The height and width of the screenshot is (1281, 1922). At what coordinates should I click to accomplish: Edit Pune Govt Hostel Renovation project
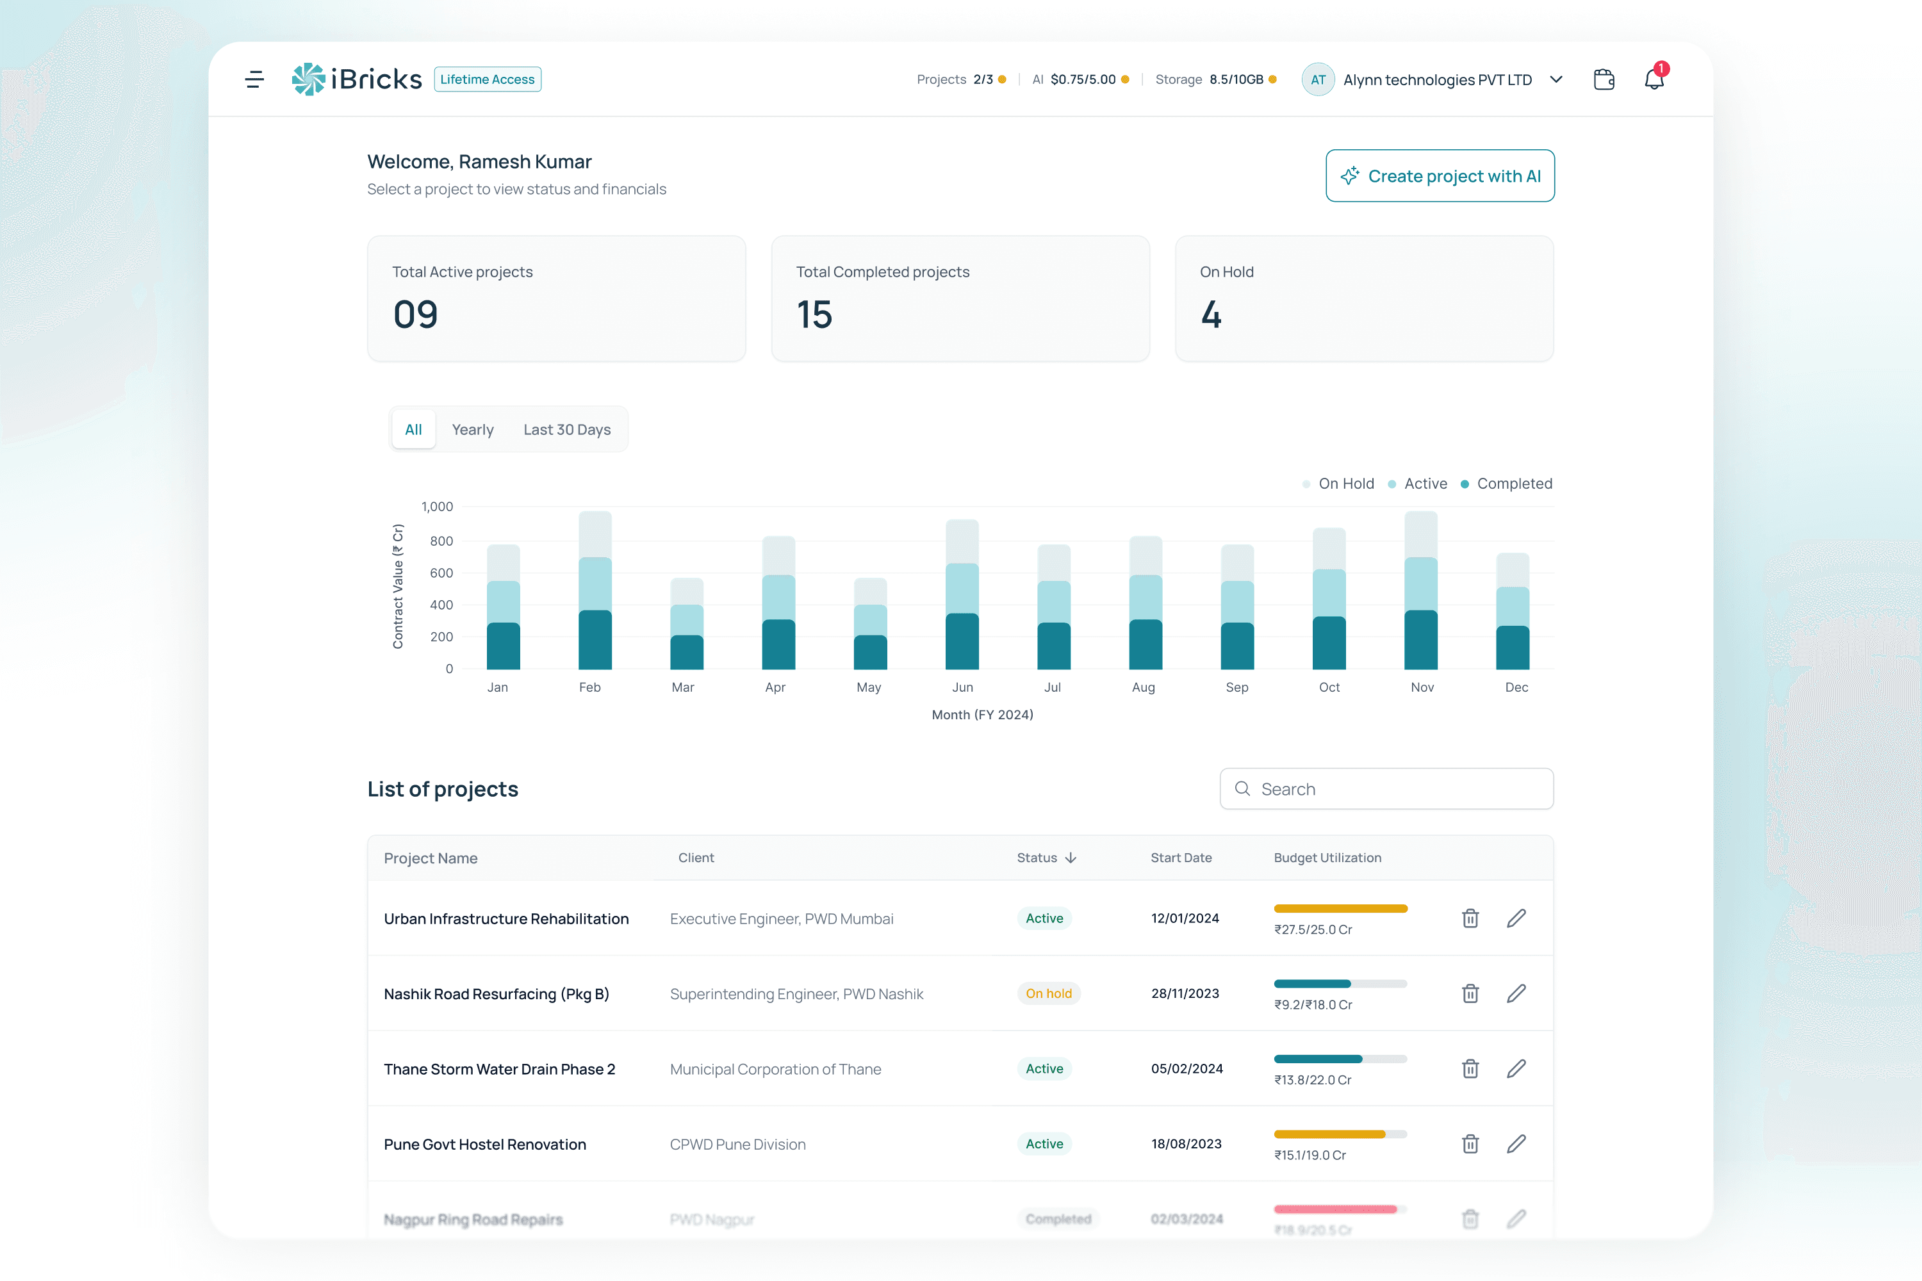(1516, 1144)
